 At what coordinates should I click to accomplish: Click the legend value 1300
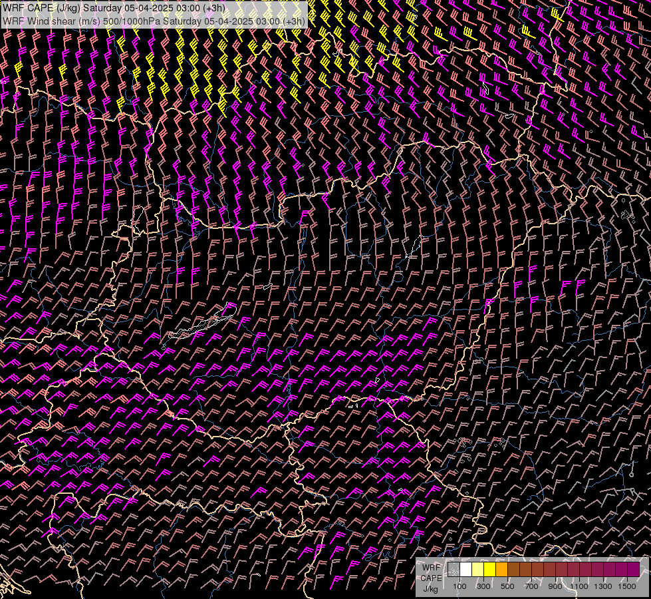(x=603, y=586)
